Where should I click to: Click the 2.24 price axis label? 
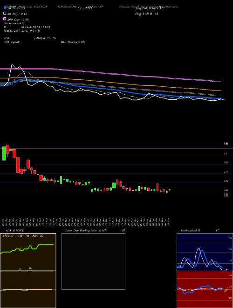tap(226, 181)
